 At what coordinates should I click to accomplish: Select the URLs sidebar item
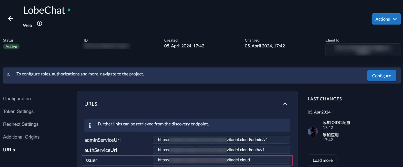point(9,150)
